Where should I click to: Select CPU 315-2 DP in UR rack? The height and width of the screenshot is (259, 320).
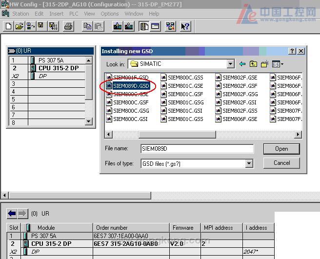tap(59, 68)
